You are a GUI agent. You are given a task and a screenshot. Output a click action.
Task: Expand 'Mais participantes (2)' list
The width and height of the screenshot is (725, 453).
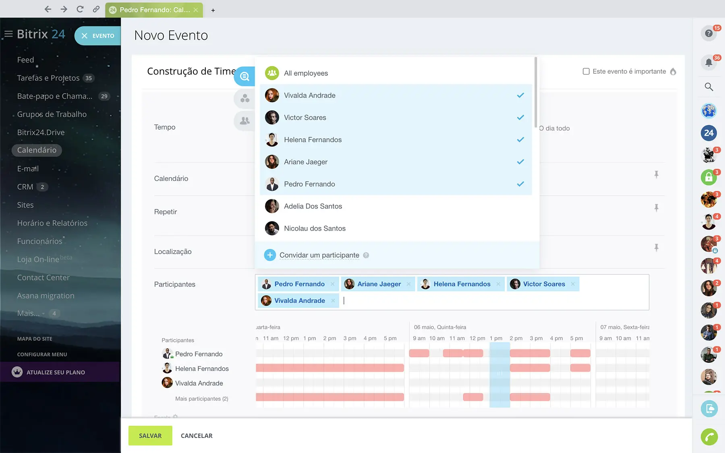[201, 399]
